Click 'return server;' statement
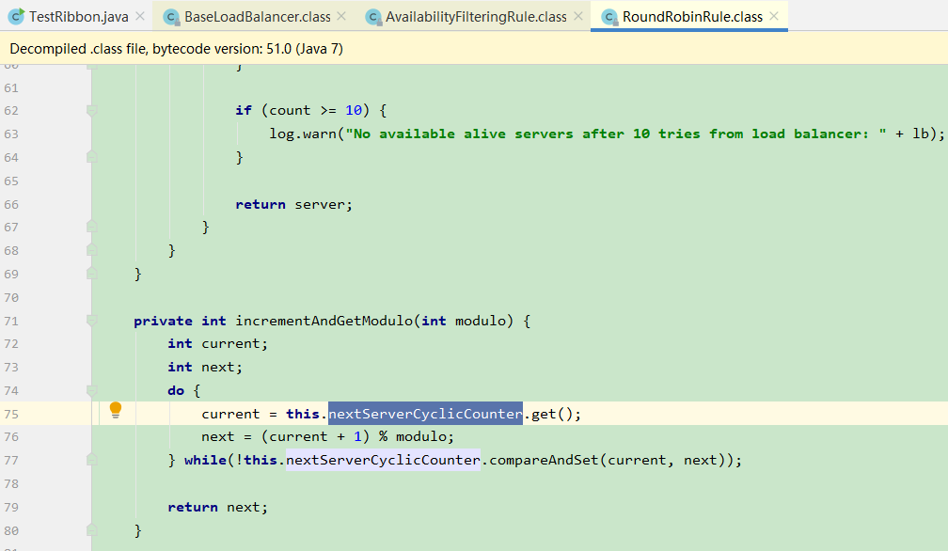The width and height of the screenshot is (948, 551). coord(293,204)
